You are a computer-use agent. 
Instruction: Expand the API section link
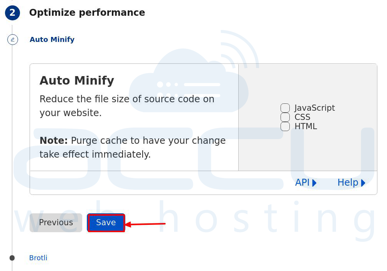[306, 183]
